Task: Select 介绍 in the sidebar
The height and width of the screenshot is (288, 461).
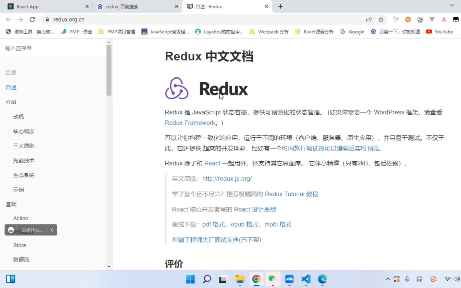Action: click(11, 102)
